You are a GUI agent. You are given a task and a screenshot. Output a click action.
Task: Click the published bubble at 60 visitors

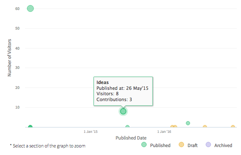pyautogui.click(x=30, y=8)
